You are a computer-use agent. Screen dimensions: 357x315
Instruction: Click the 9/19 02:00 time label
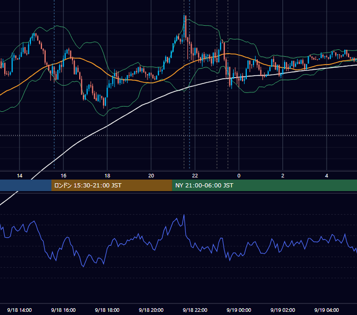[x=282, y=310]
